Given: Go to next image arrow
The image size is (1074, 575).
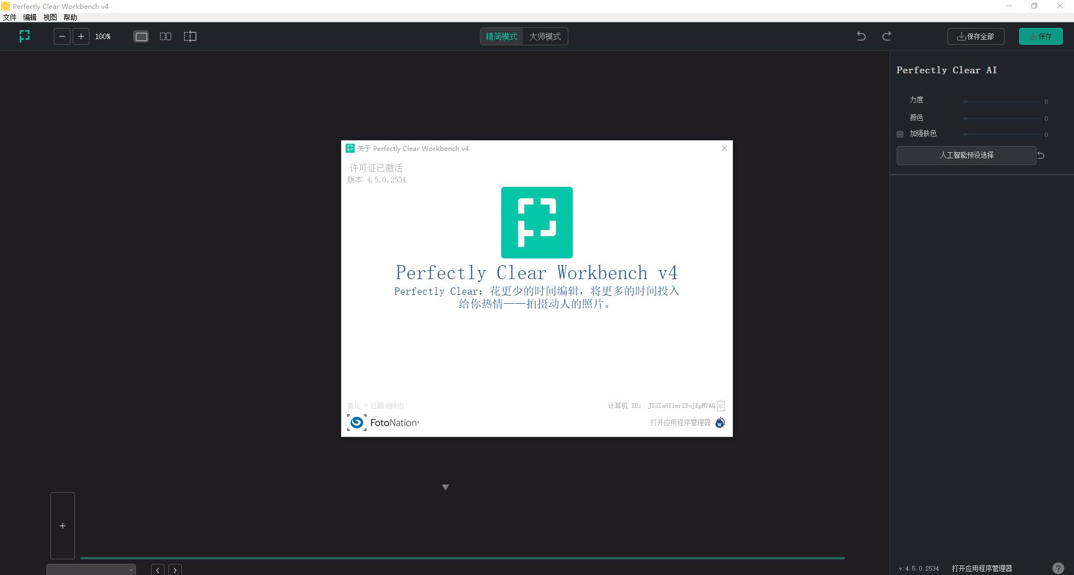Looking at the screenshot, I should tap(175, 570).
